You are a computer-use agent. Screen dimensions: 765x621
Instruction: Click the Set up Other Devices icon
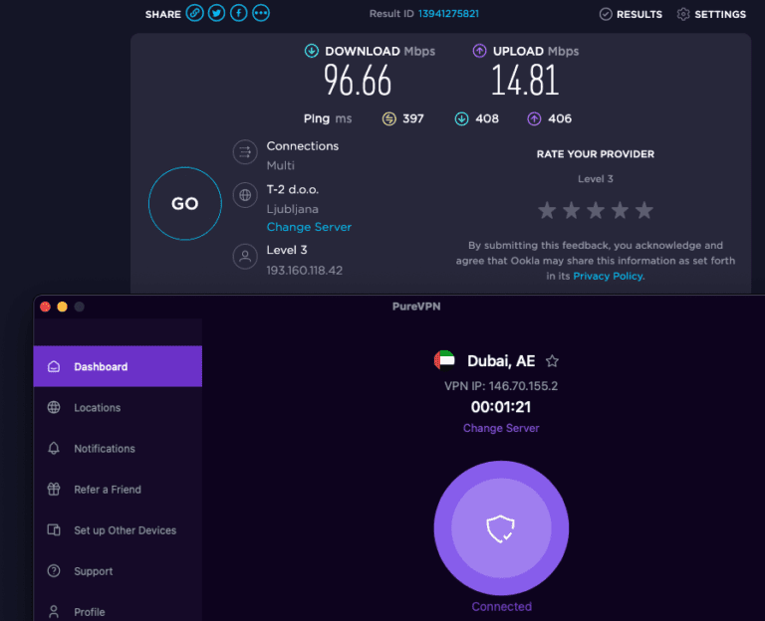coord(54,529)
